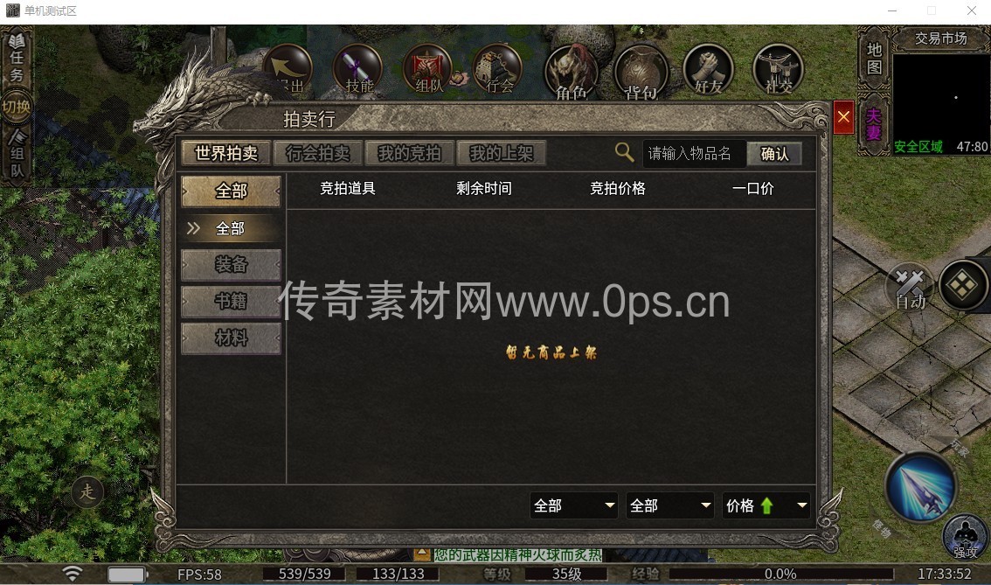Toggle the 切换 switch button
The image size is (991, 585).
click(16, 107)
